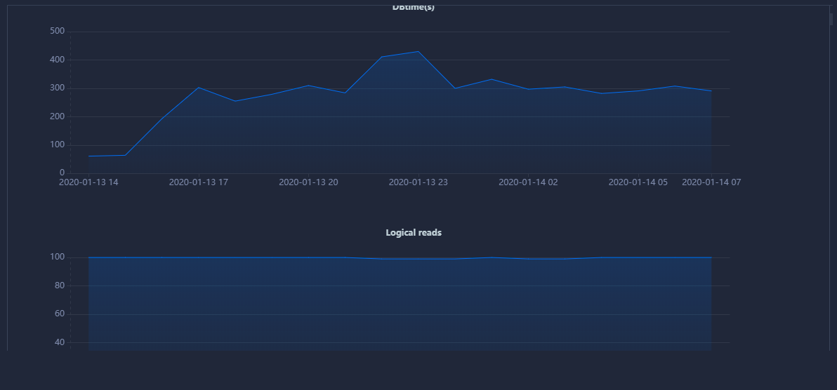
Task: Select the 2020-01-13 14 x-axis label
Action: [x=88, y=182]
